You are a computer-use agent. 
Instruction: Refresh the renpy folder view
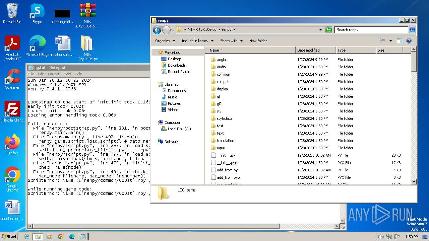pos(329,30)
